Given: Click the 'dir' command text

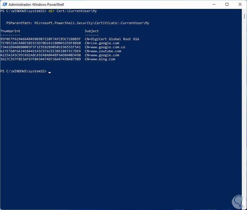Looking at the screenshot, I should (51, 11).
